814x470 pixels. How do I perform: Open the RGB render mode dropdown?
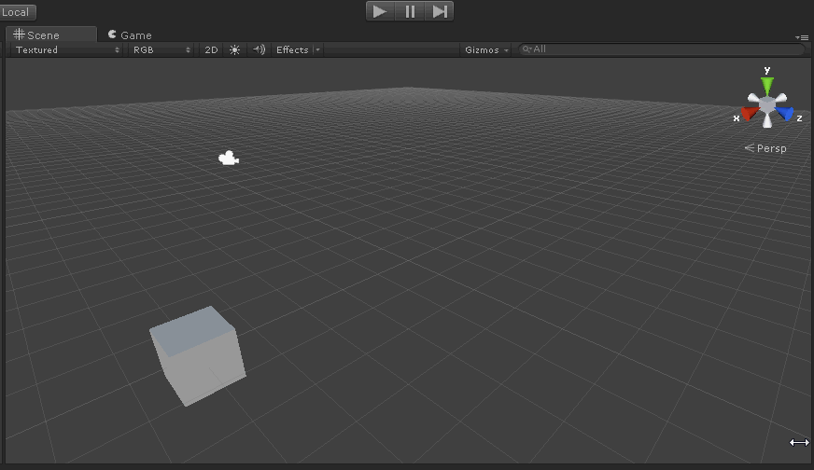coord(161,49)
